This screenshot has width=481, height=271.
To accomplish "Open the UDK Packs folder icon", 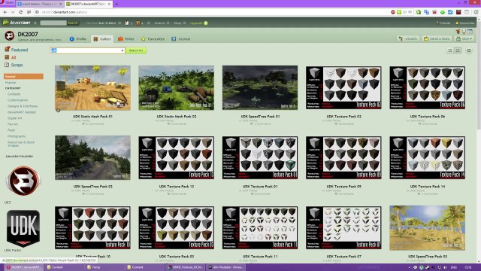I will click(x=23, y=228).
